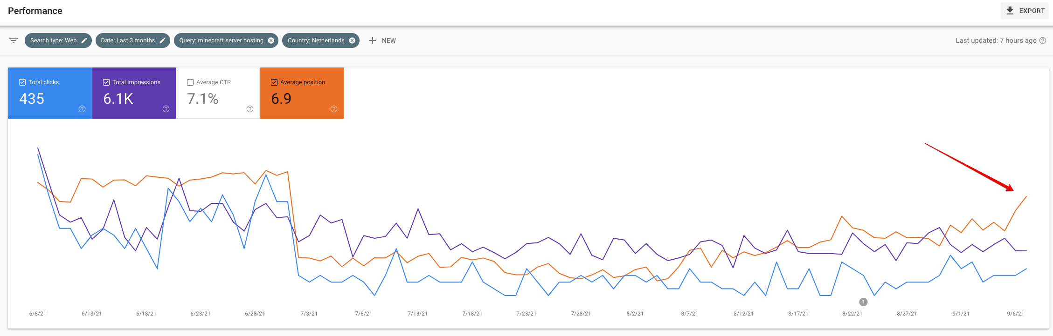This screenshot has width=1053, height=336.
Task: Open help icon on Total clicks card
Action: point(82,109)
